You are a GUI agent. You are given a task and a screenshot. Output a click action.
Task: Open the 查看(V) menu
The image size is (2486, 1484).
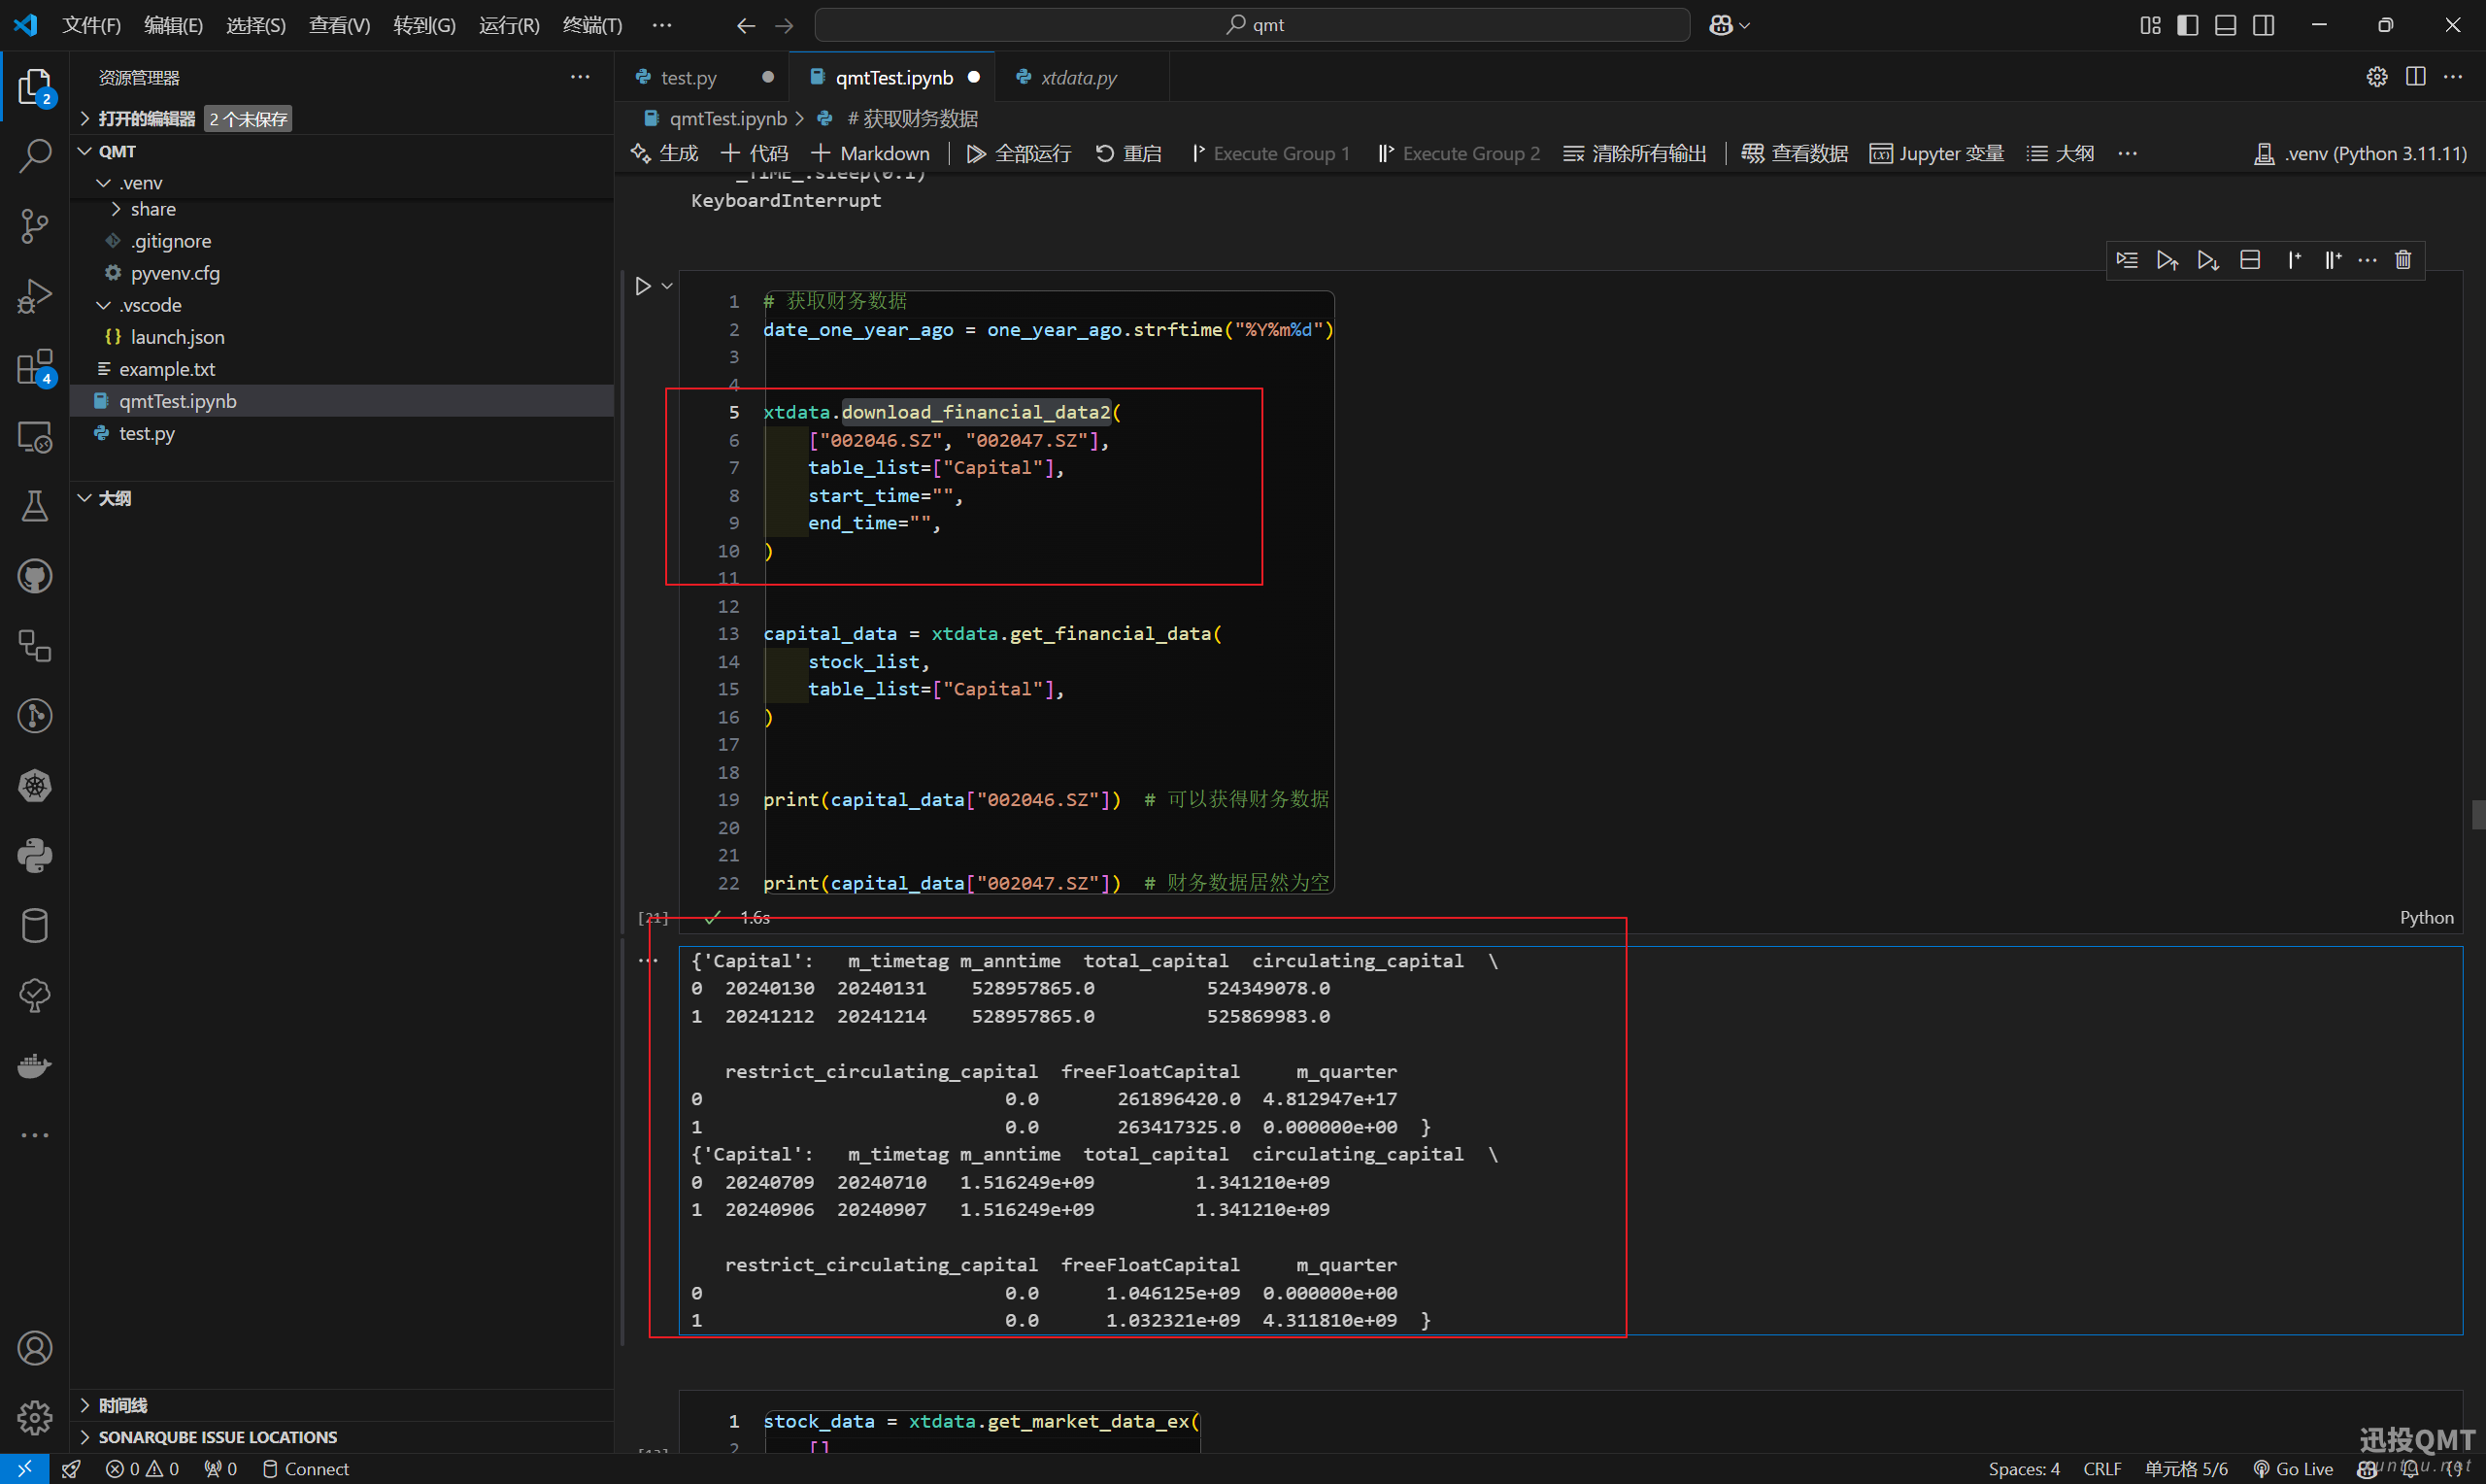click(x=339, y=25)
